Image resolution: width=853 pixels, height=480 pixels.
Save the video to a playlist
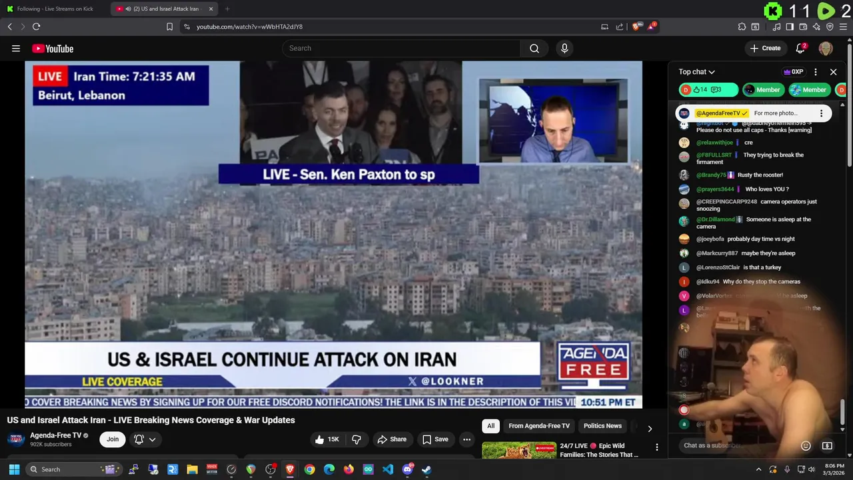(x=435, y=439)
